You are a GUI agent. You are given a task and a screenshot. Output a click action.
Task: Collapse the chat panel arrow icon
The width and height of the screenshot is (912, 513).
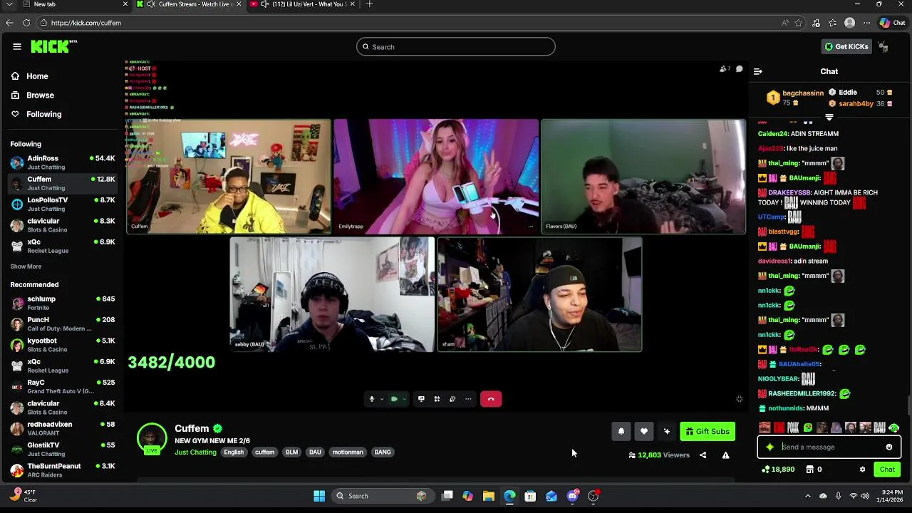(x=757, y=71)
